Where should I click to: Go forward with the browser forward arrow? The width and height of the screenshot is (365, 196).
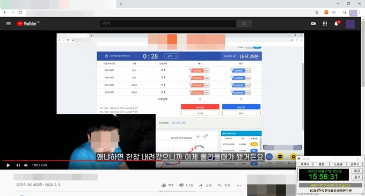[13, 12]
